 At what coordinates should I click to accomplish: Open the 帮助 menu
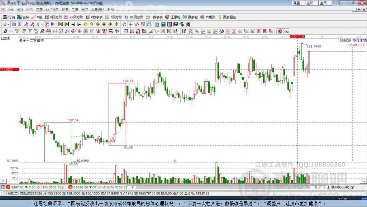click(x=110, y=10)
